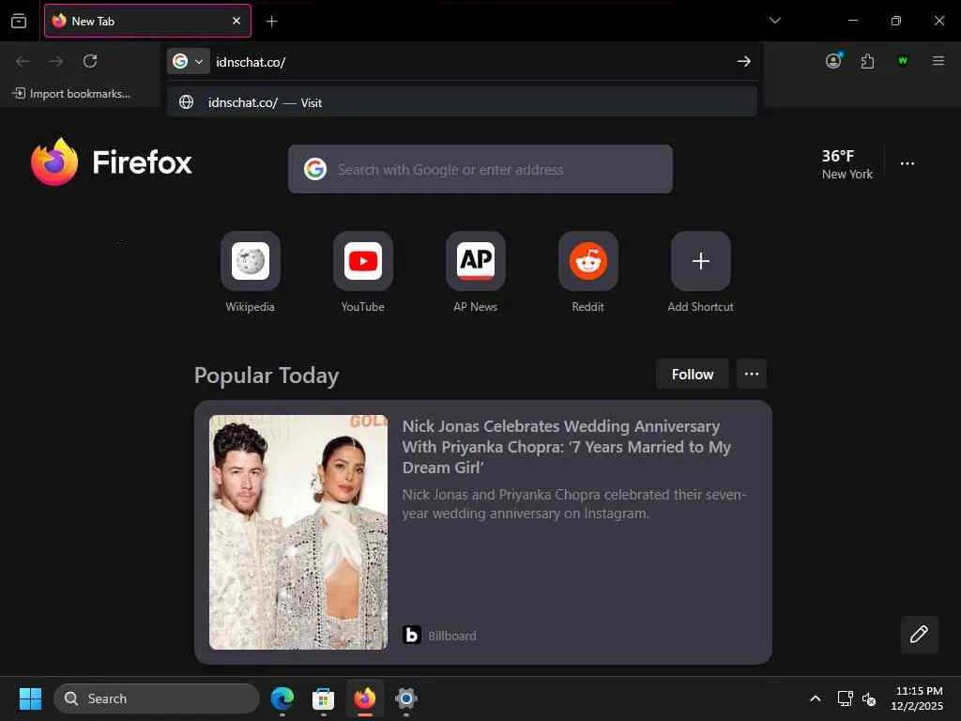Click the Firefox logo on new tab
The height and width of the screenshot is (721, 961).
tap(111, 161)
